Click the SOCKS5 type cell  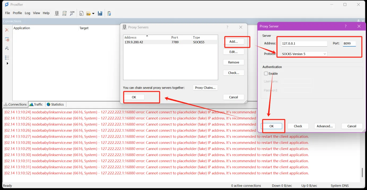click(x=199, y=42)
